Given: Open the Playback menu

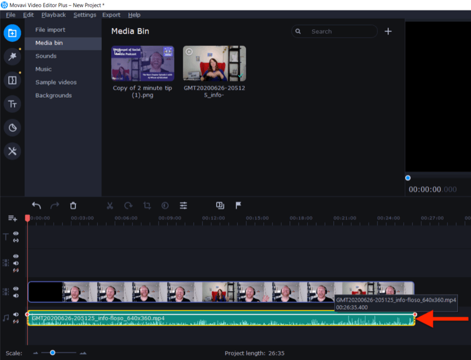Looking at the screenshot, I should [54, 15].
